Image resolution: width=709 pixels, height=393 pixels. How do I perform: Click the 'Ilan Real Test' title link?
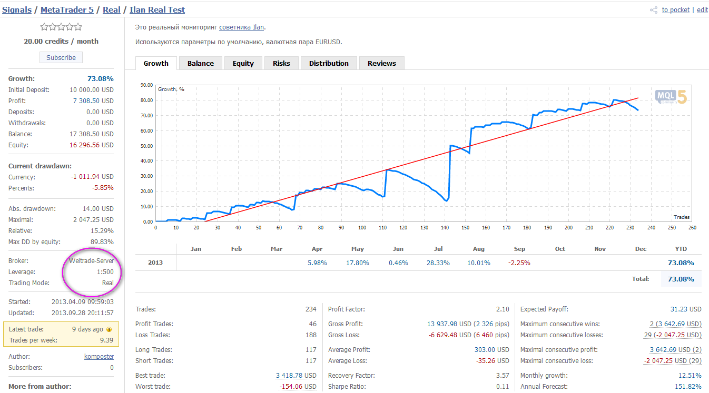(x=157, y=10)
